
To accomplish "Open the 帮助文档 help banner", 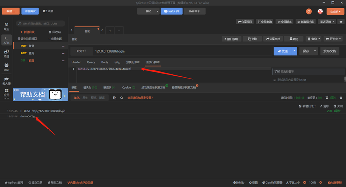I will (40, 94).
